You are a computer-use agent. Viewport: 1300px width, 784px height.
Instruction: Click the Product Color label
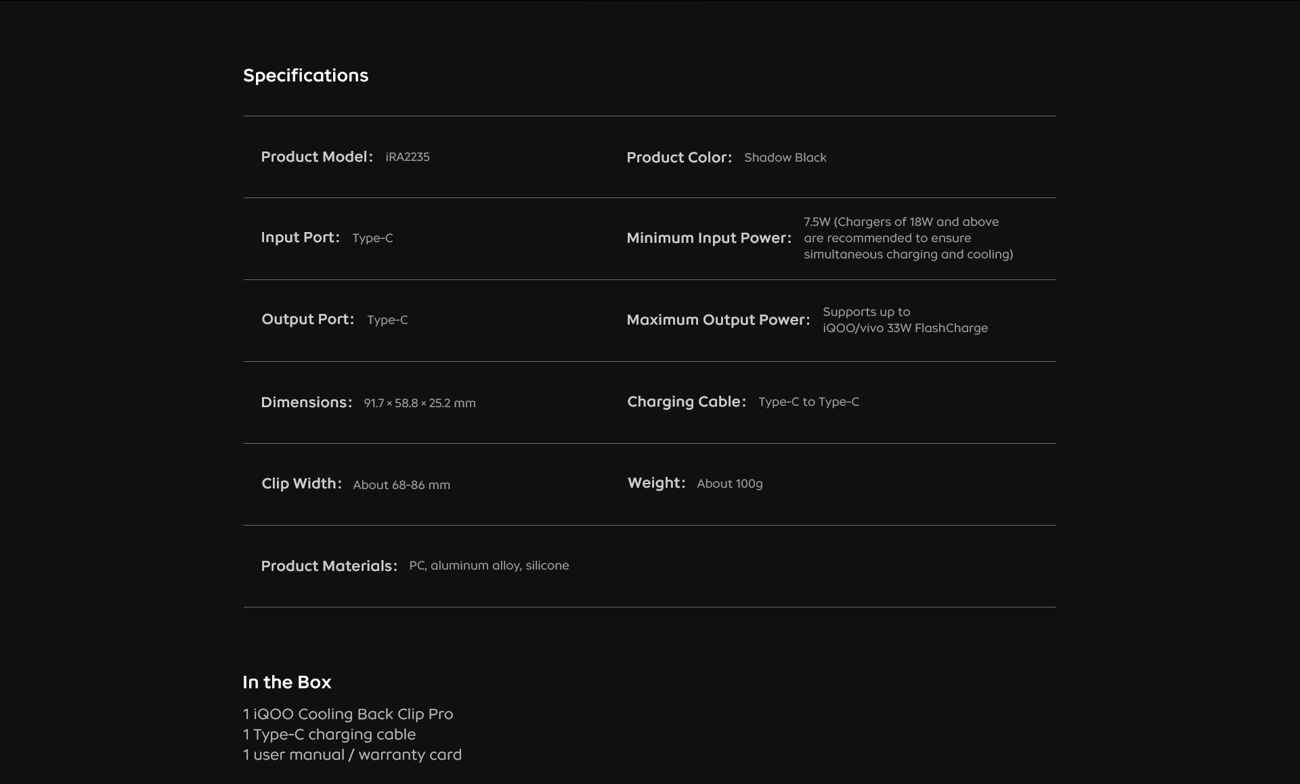tap(678, 158)
